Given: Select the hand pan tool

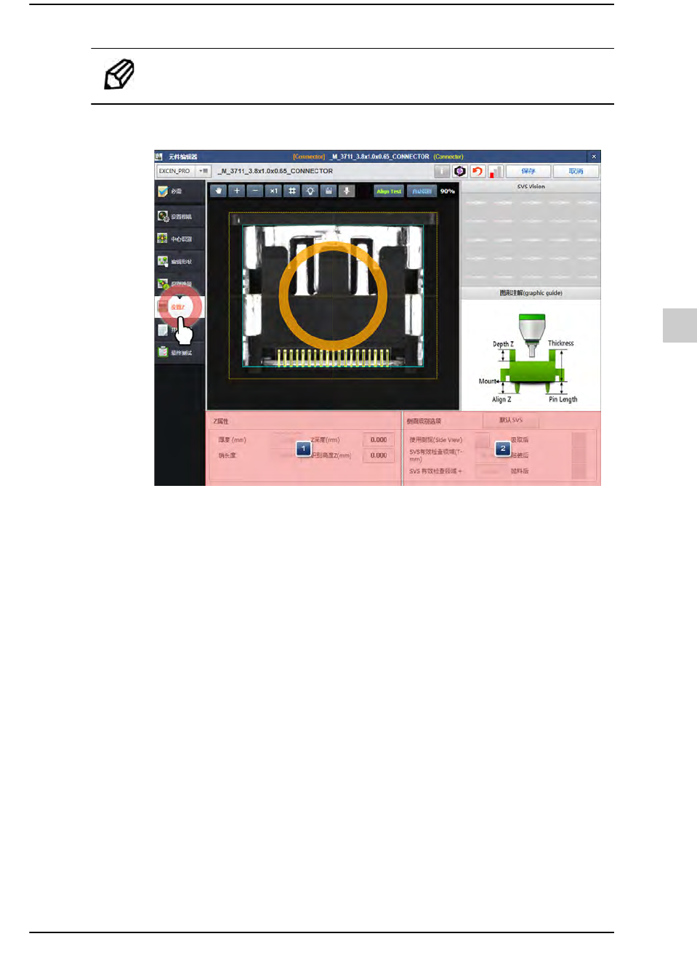Looking at the screenshot, I should (x=219, y=191).
